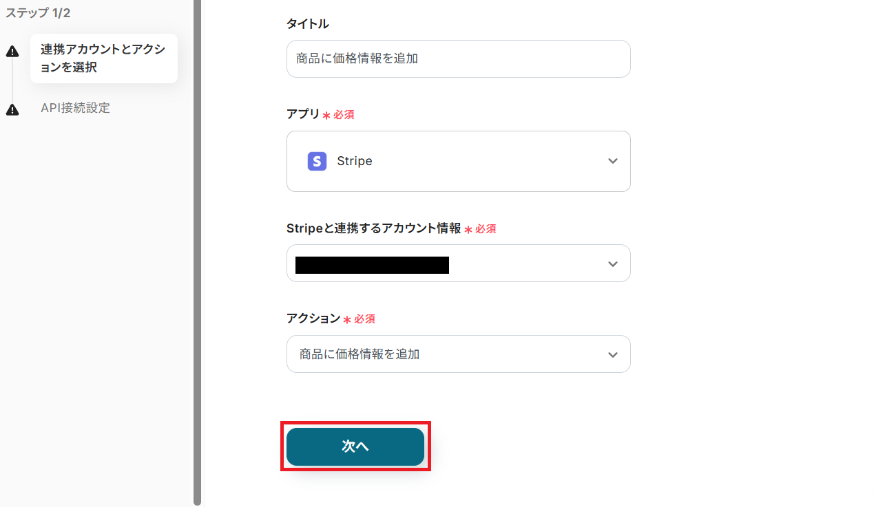874x507 pixels.
Task: Click chevron arrow in the account info field
Action: (x=612, y=264)
